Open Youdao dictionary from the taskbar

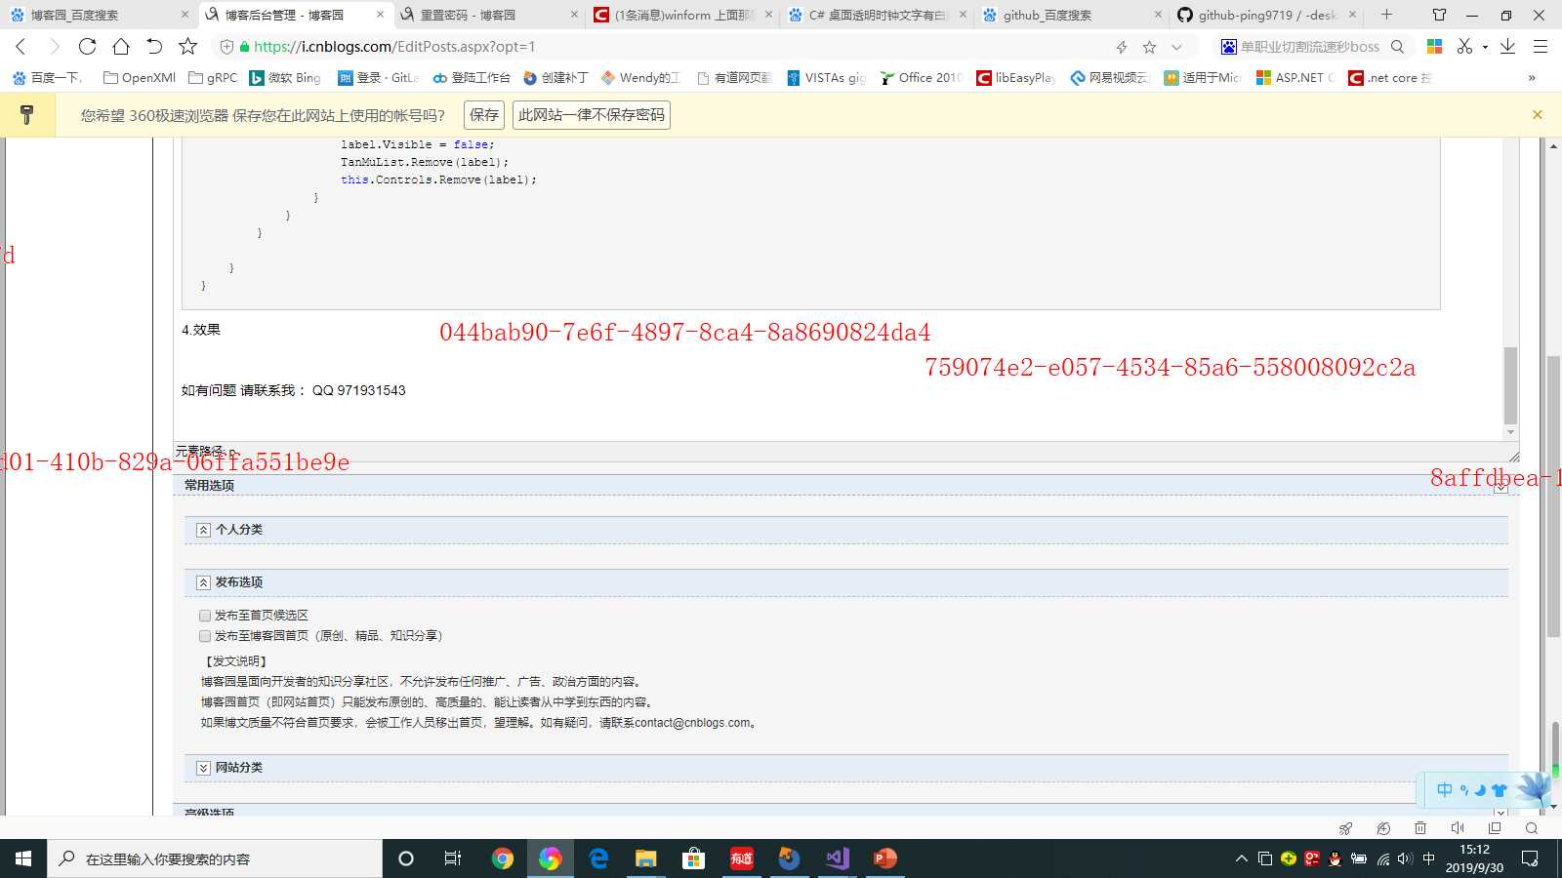click(x=741, y=858)
